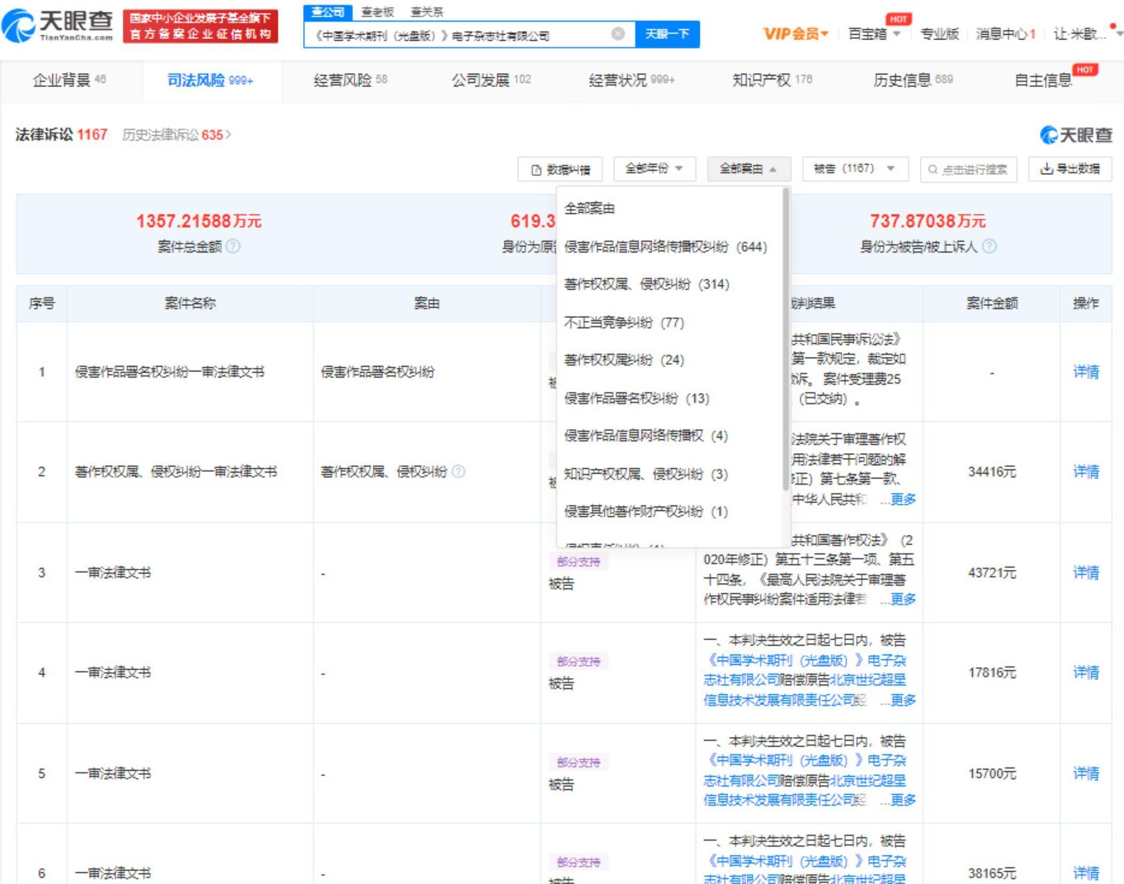The image size is (1124, 884).
Task: Click the help icon beside 身份为被告/被上诉人
Action: (989, 246)
